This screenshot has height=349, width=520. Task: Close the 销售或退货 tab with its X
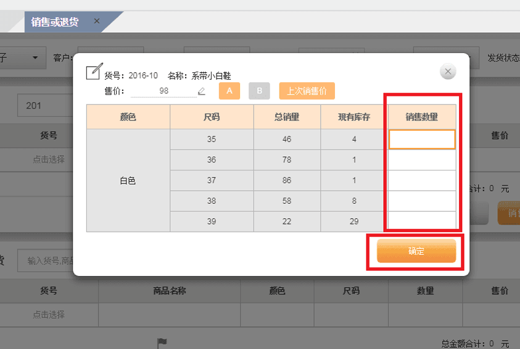[97, 21]
